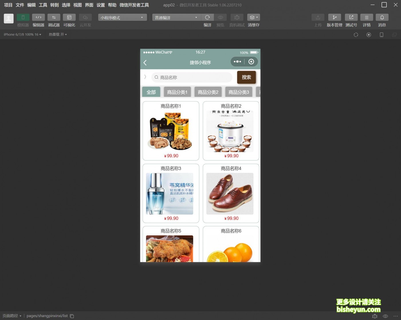
Task: Click the ¥99.90 price under 商品名称2
Action: click(231, 156)
